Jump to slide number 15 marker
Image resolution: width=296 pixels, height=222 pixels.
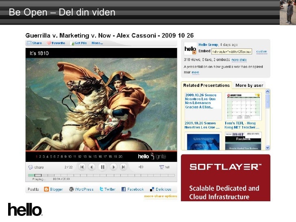click(x=95, y=157)
